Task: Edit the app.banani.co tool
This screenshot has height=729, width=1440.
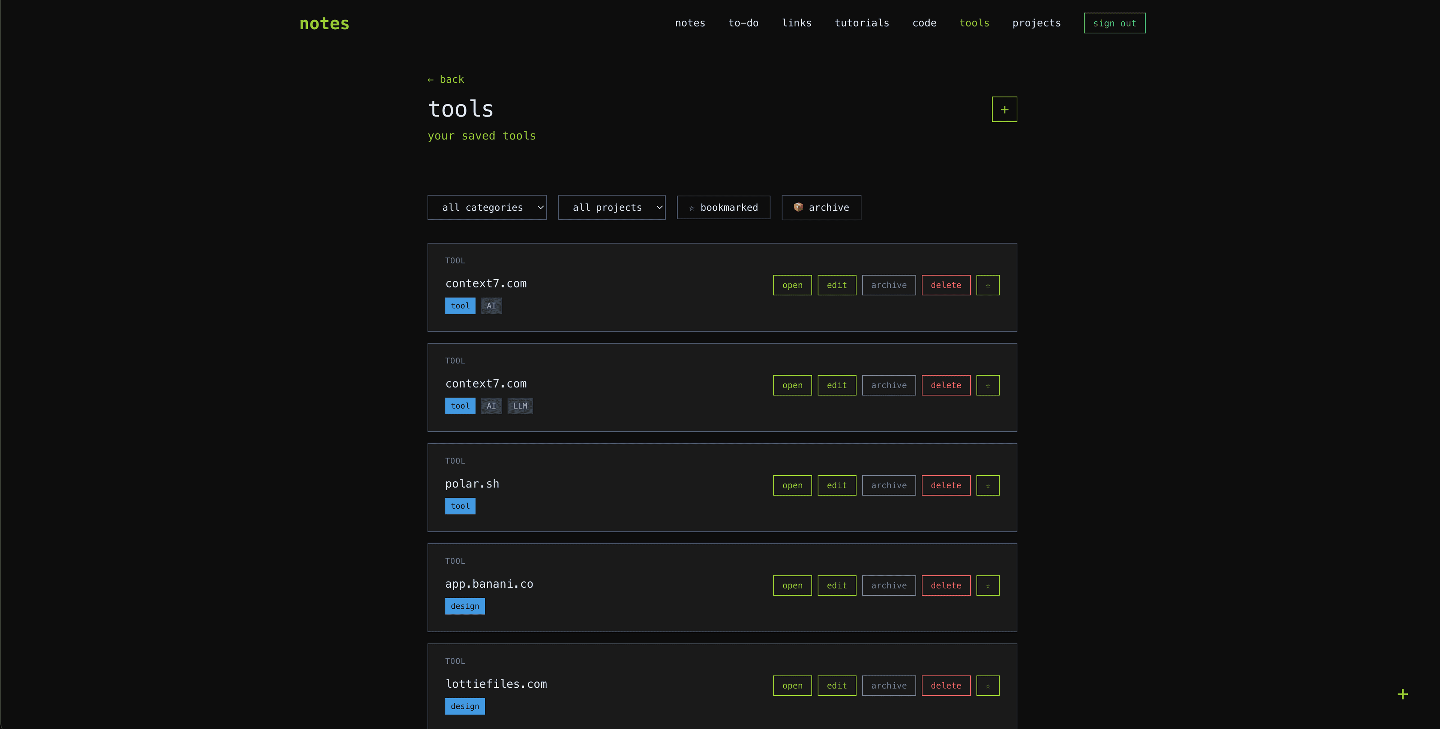Action: (x=836, y=585)
